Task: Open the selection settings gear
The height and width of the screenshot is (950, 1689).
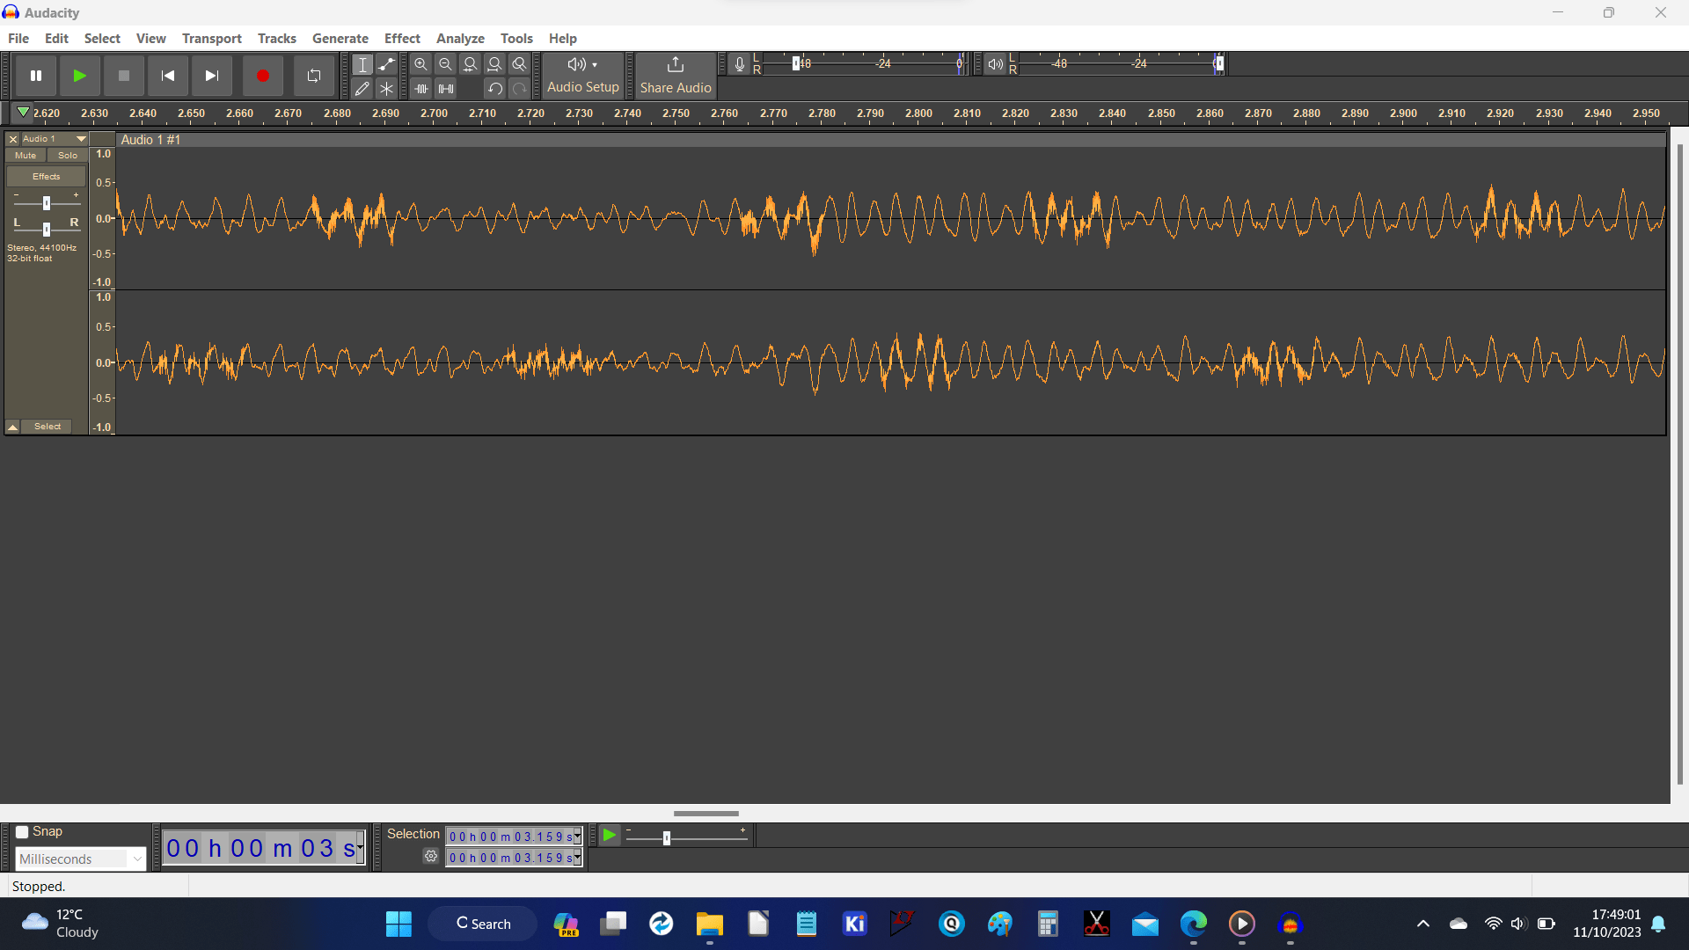Action: coord(431,857)
